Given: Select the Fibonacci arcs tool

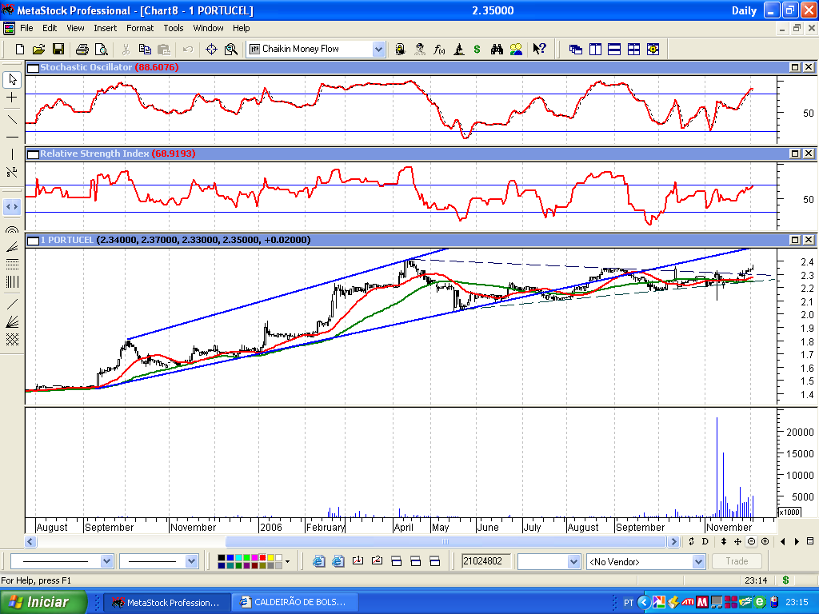Looking at the screenshot, I should coord(12,229).
